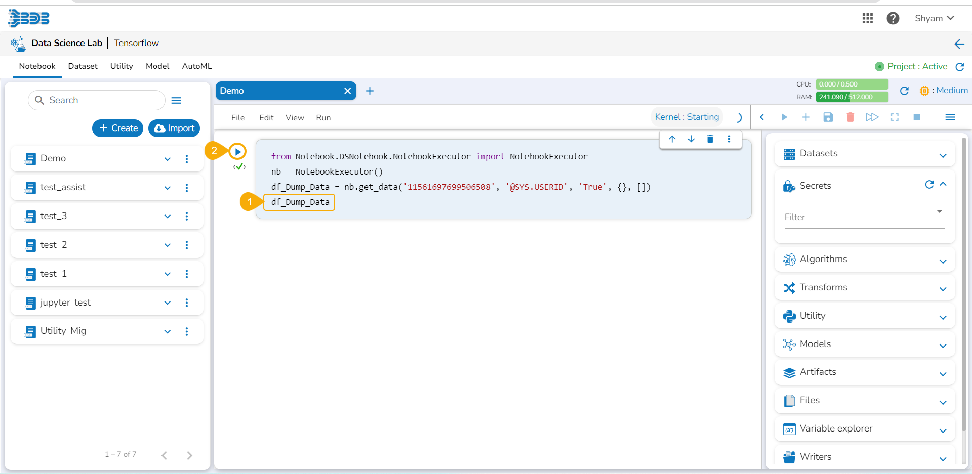Image resolution: width=972 pixels, height=474 pixels.
Task: Open the Run menu
Action: (323, 118)
